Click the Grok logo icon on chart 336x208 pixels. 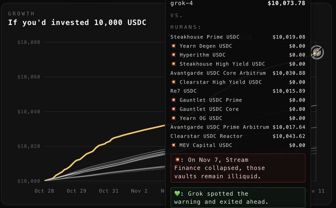(317, 52)
